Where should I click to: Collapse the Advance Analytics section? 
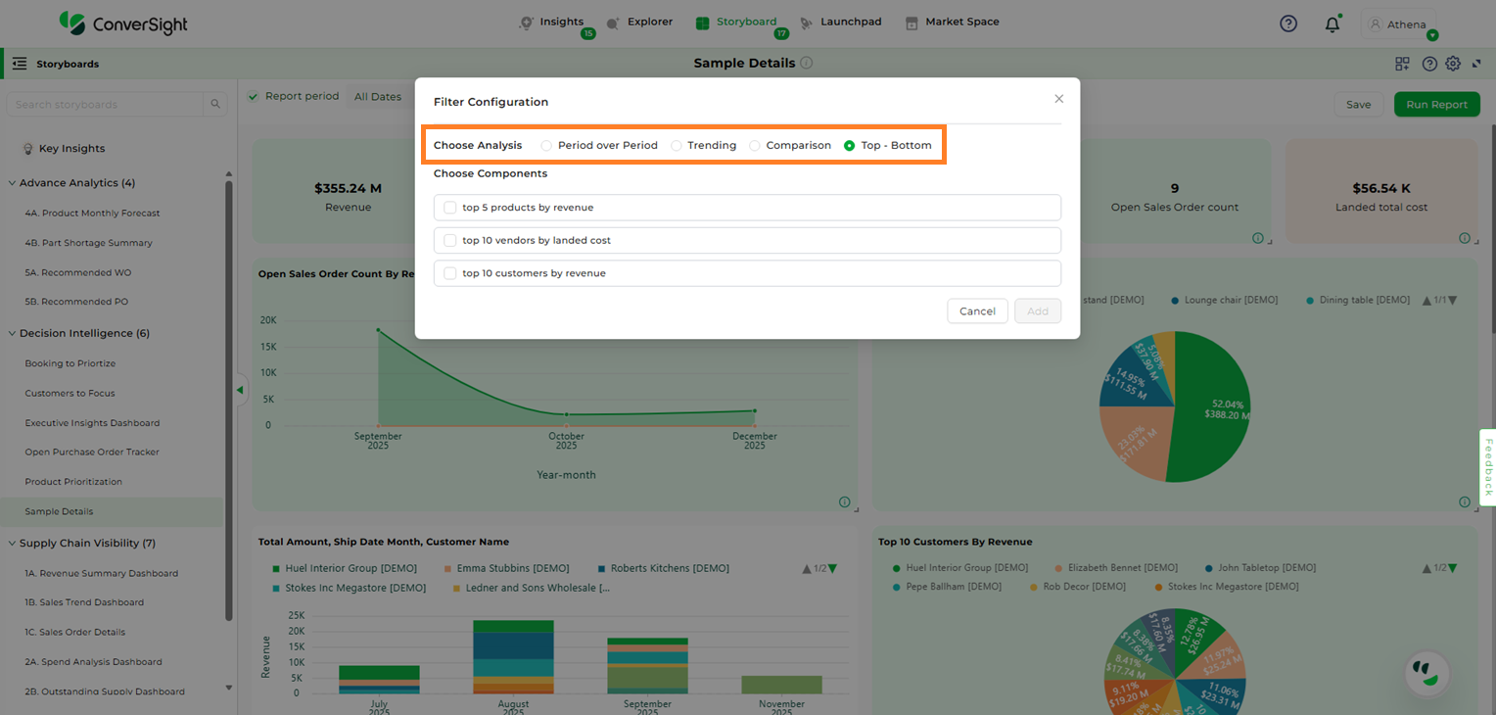[x=12, y=183]
